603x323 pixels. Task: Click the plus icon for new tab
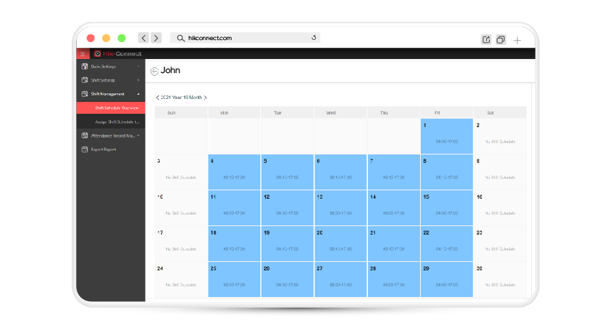pos(517,40)
